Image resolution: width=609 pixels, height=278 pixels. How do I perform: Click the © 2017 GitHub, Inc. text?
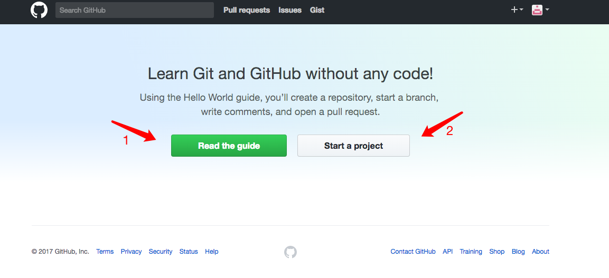click(x=60, y=252)
